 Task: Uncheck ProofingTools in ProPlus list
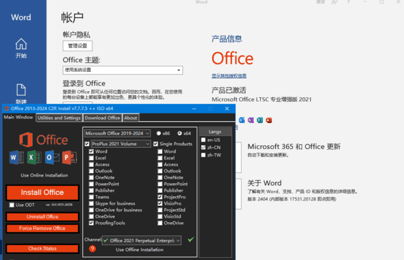coord(91,223)
